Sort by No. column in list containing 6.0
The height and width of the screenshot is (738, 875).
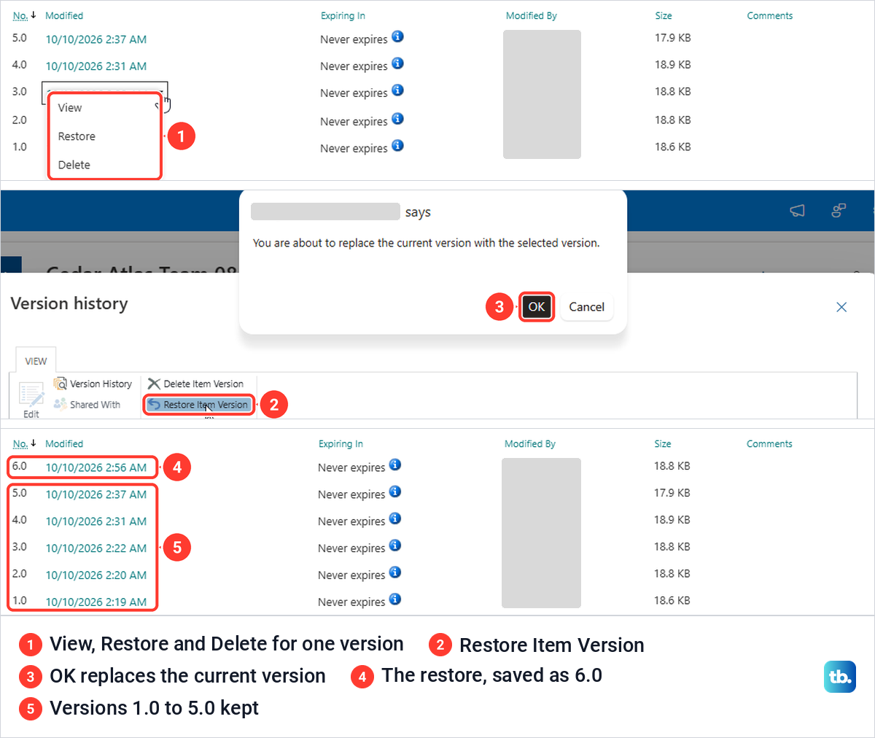[20, 444]
